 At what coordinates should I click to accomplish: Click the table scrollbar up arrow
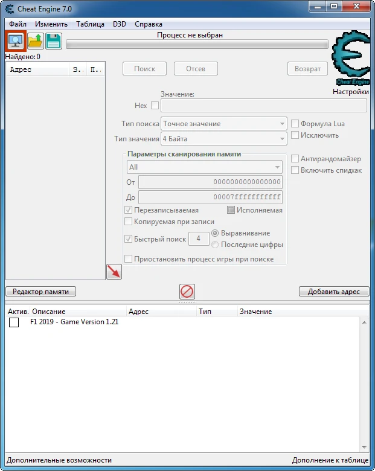364,322
